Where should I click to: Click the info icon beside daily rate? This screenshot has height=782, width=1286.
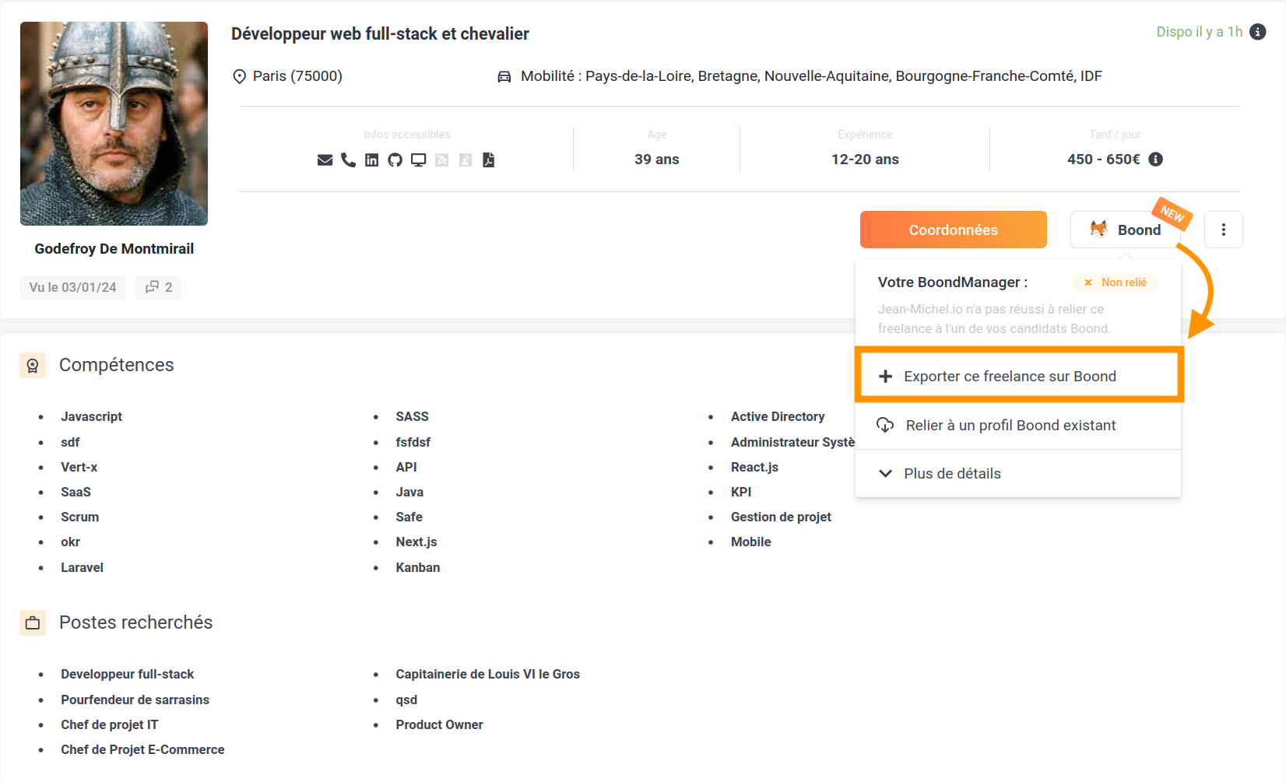[1156, 160]
